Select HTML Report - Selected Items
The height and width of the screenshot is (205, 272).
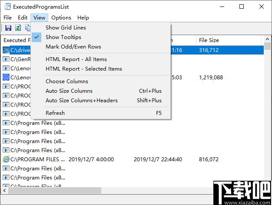click(101, 68)
